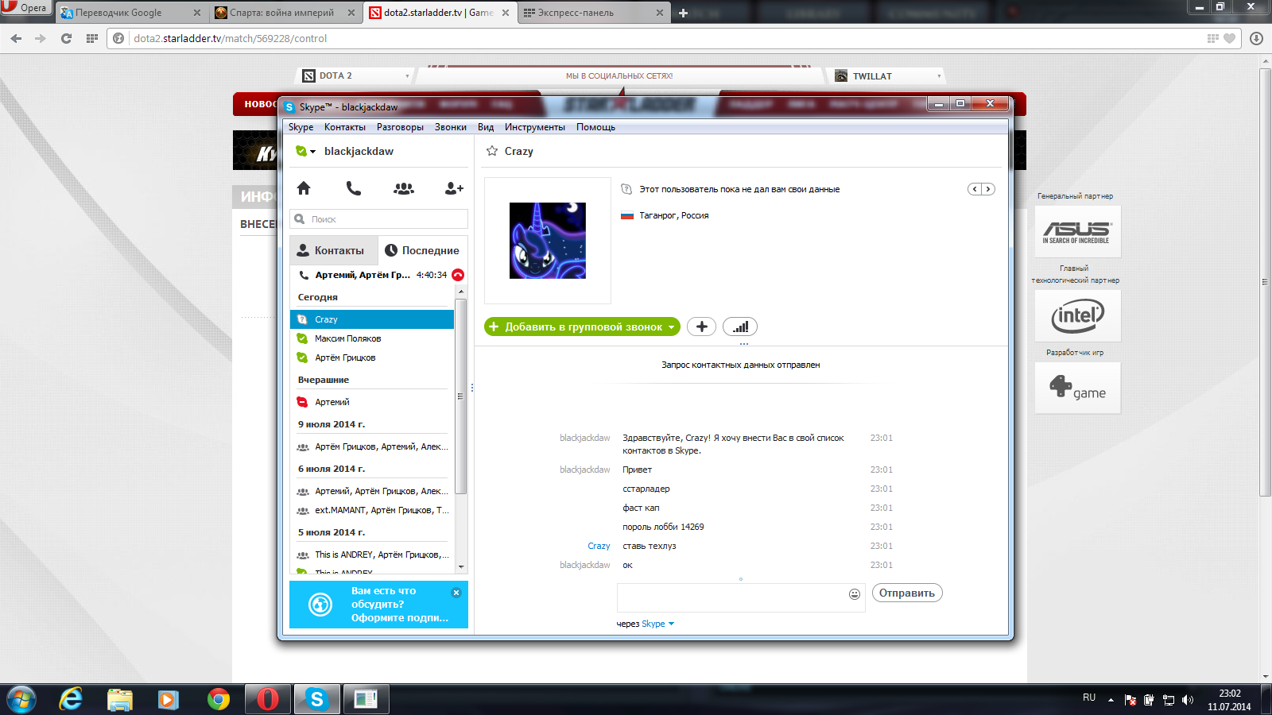Open the Windows Media Player taskbar icon

(169, 700)
